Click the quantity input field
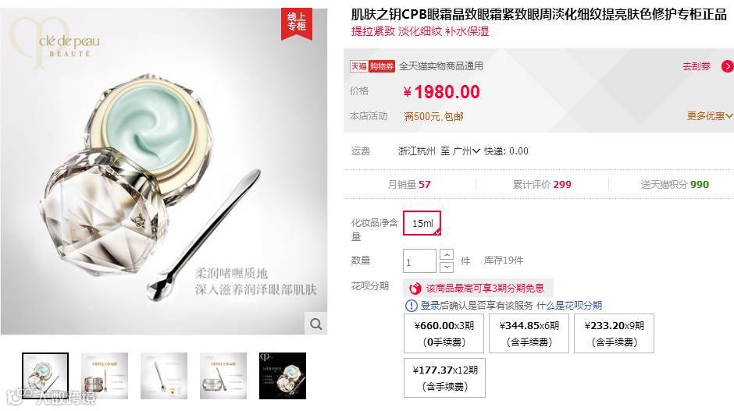The height and width of the screenshot is (411, 734). (419, 261)
